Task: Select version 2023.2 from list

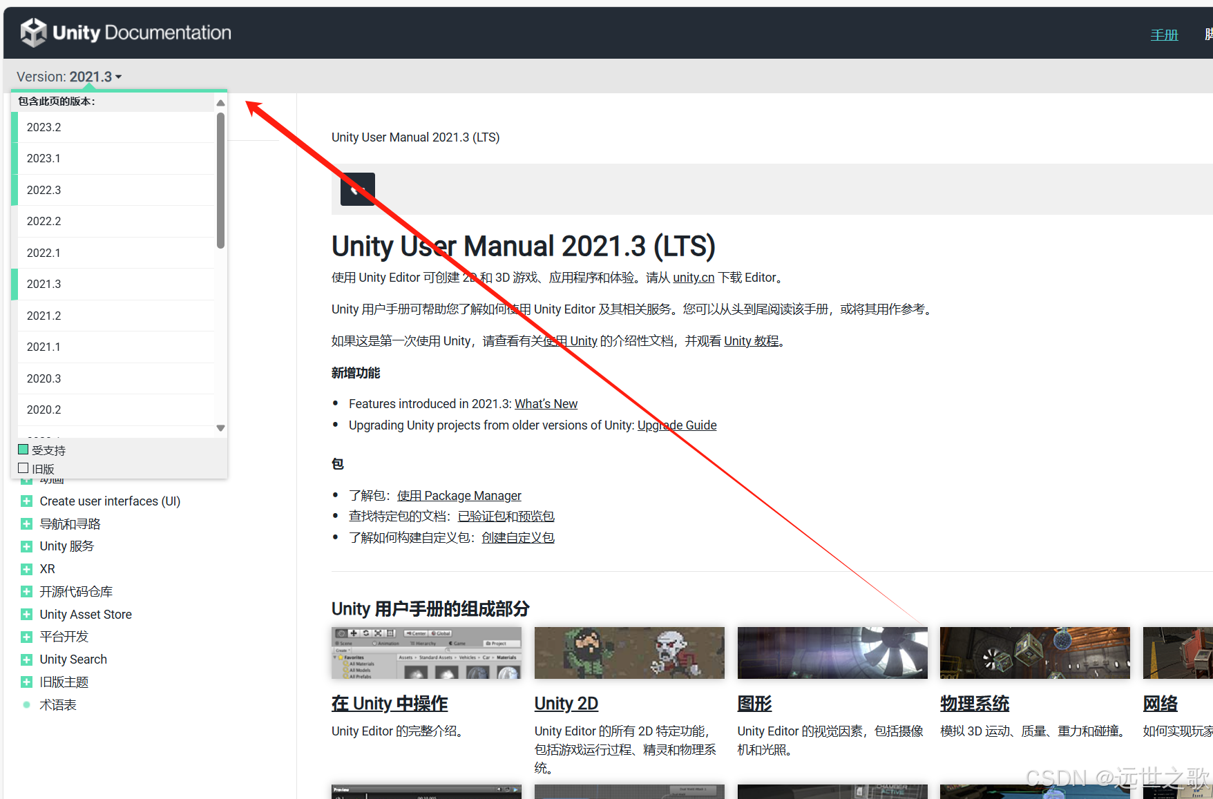Action: (x=116, y=127)
